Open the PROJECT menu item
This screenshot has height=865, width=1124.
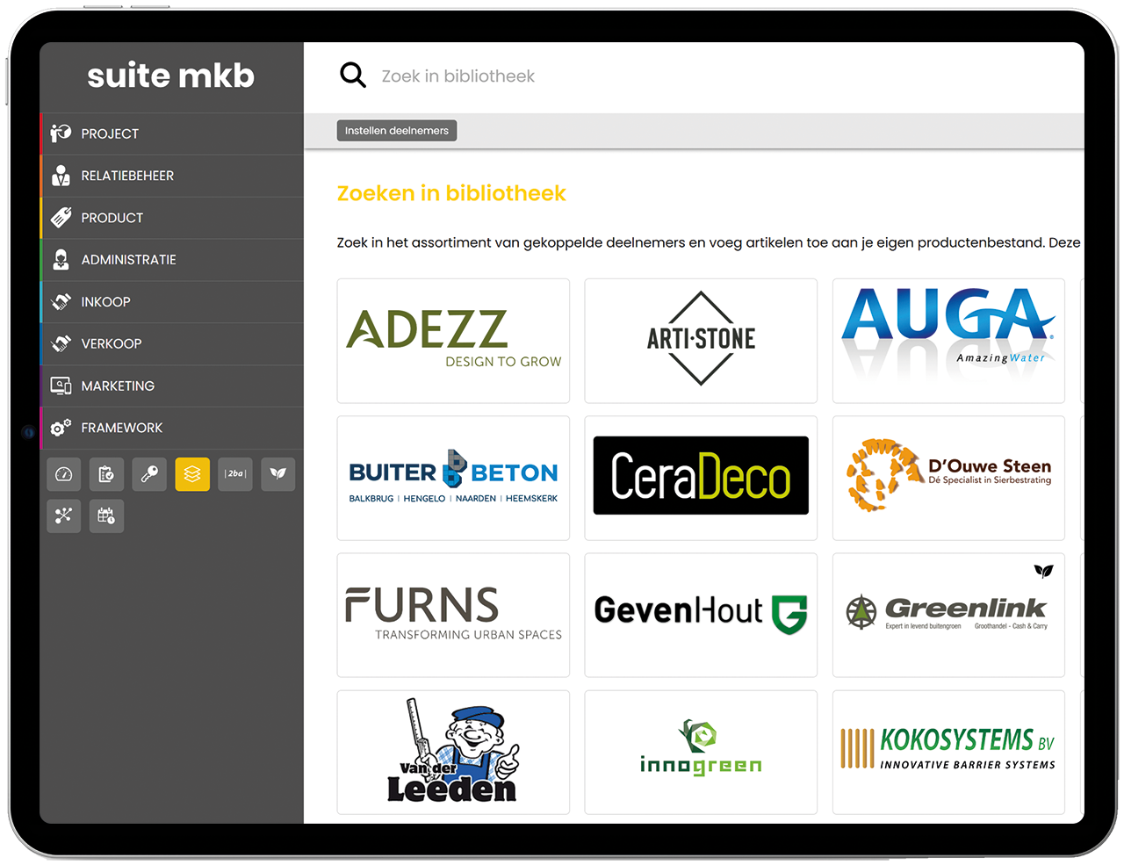[x=110, y=133]
